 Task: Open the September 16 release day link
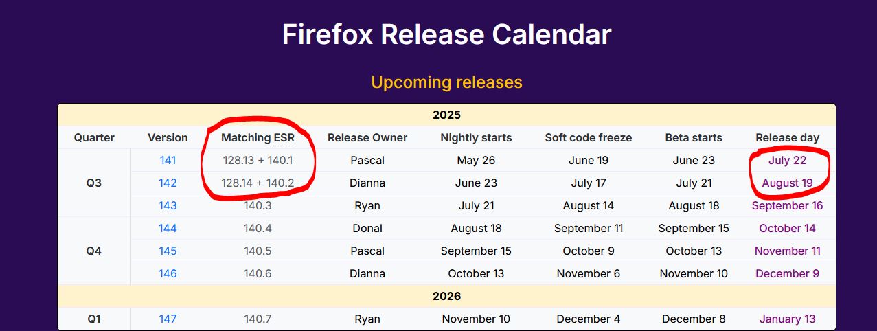[x=787, y=206]
